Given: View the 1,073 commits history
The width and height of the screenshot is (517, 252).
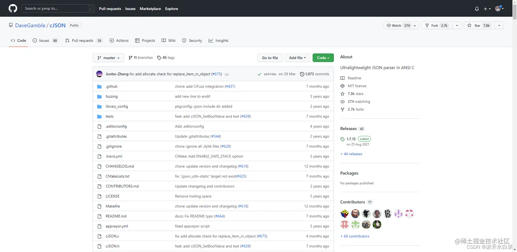Looking at the screenshot, I should (315, 74).
